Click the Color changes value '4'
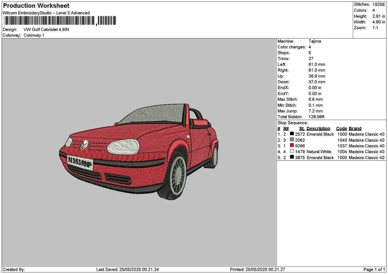Image resolution: width=388 pixels, height=274 pixels. tap(310, 47)
